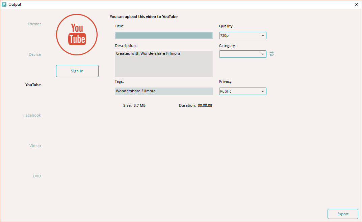362x222 pixels.
Task: Click inside the Description text box
Action: click(x=164, y=64)
